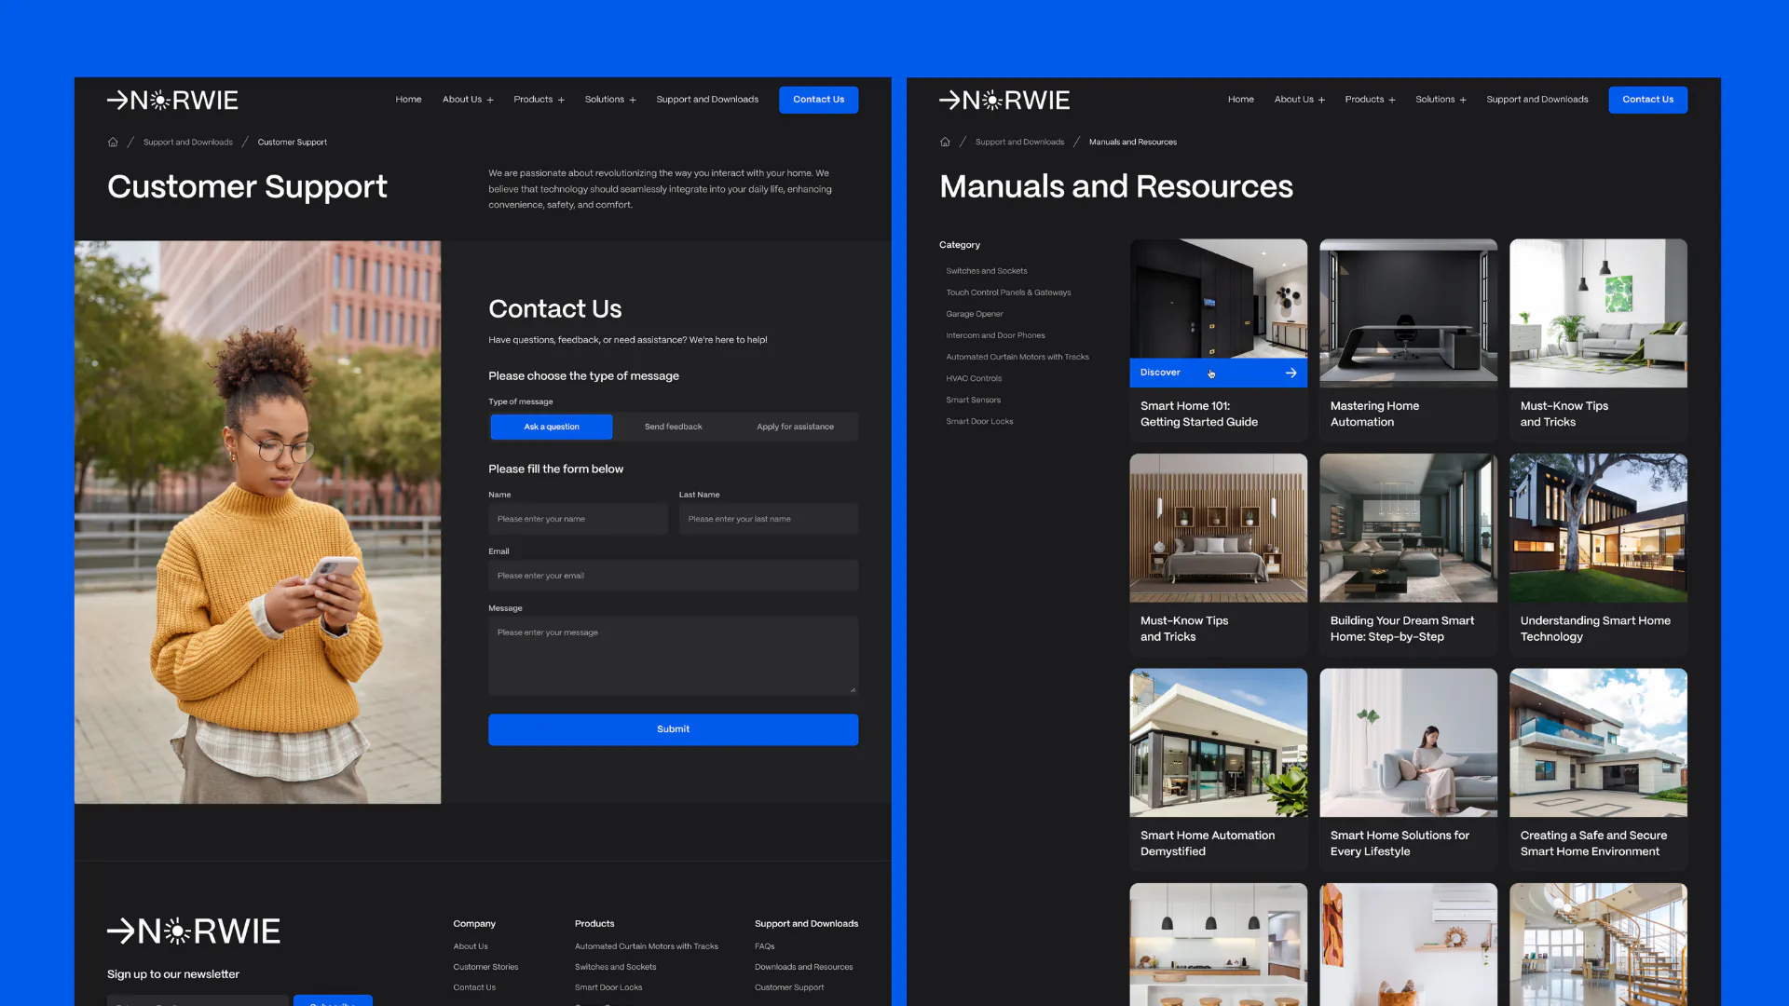Select 'Ask a question' message type
This screenshot has height=1006, width=1789.
pyautogui.click(x=552, y=427)
